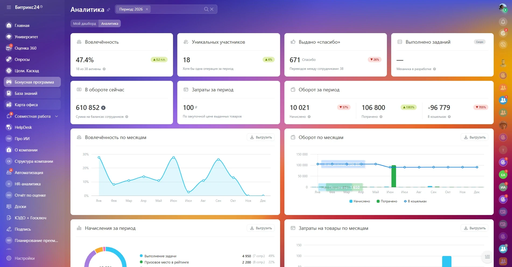
Task: Click help icon next to '18 из 38 активны'
Action: pyautogui.click(x=104, y=69)
